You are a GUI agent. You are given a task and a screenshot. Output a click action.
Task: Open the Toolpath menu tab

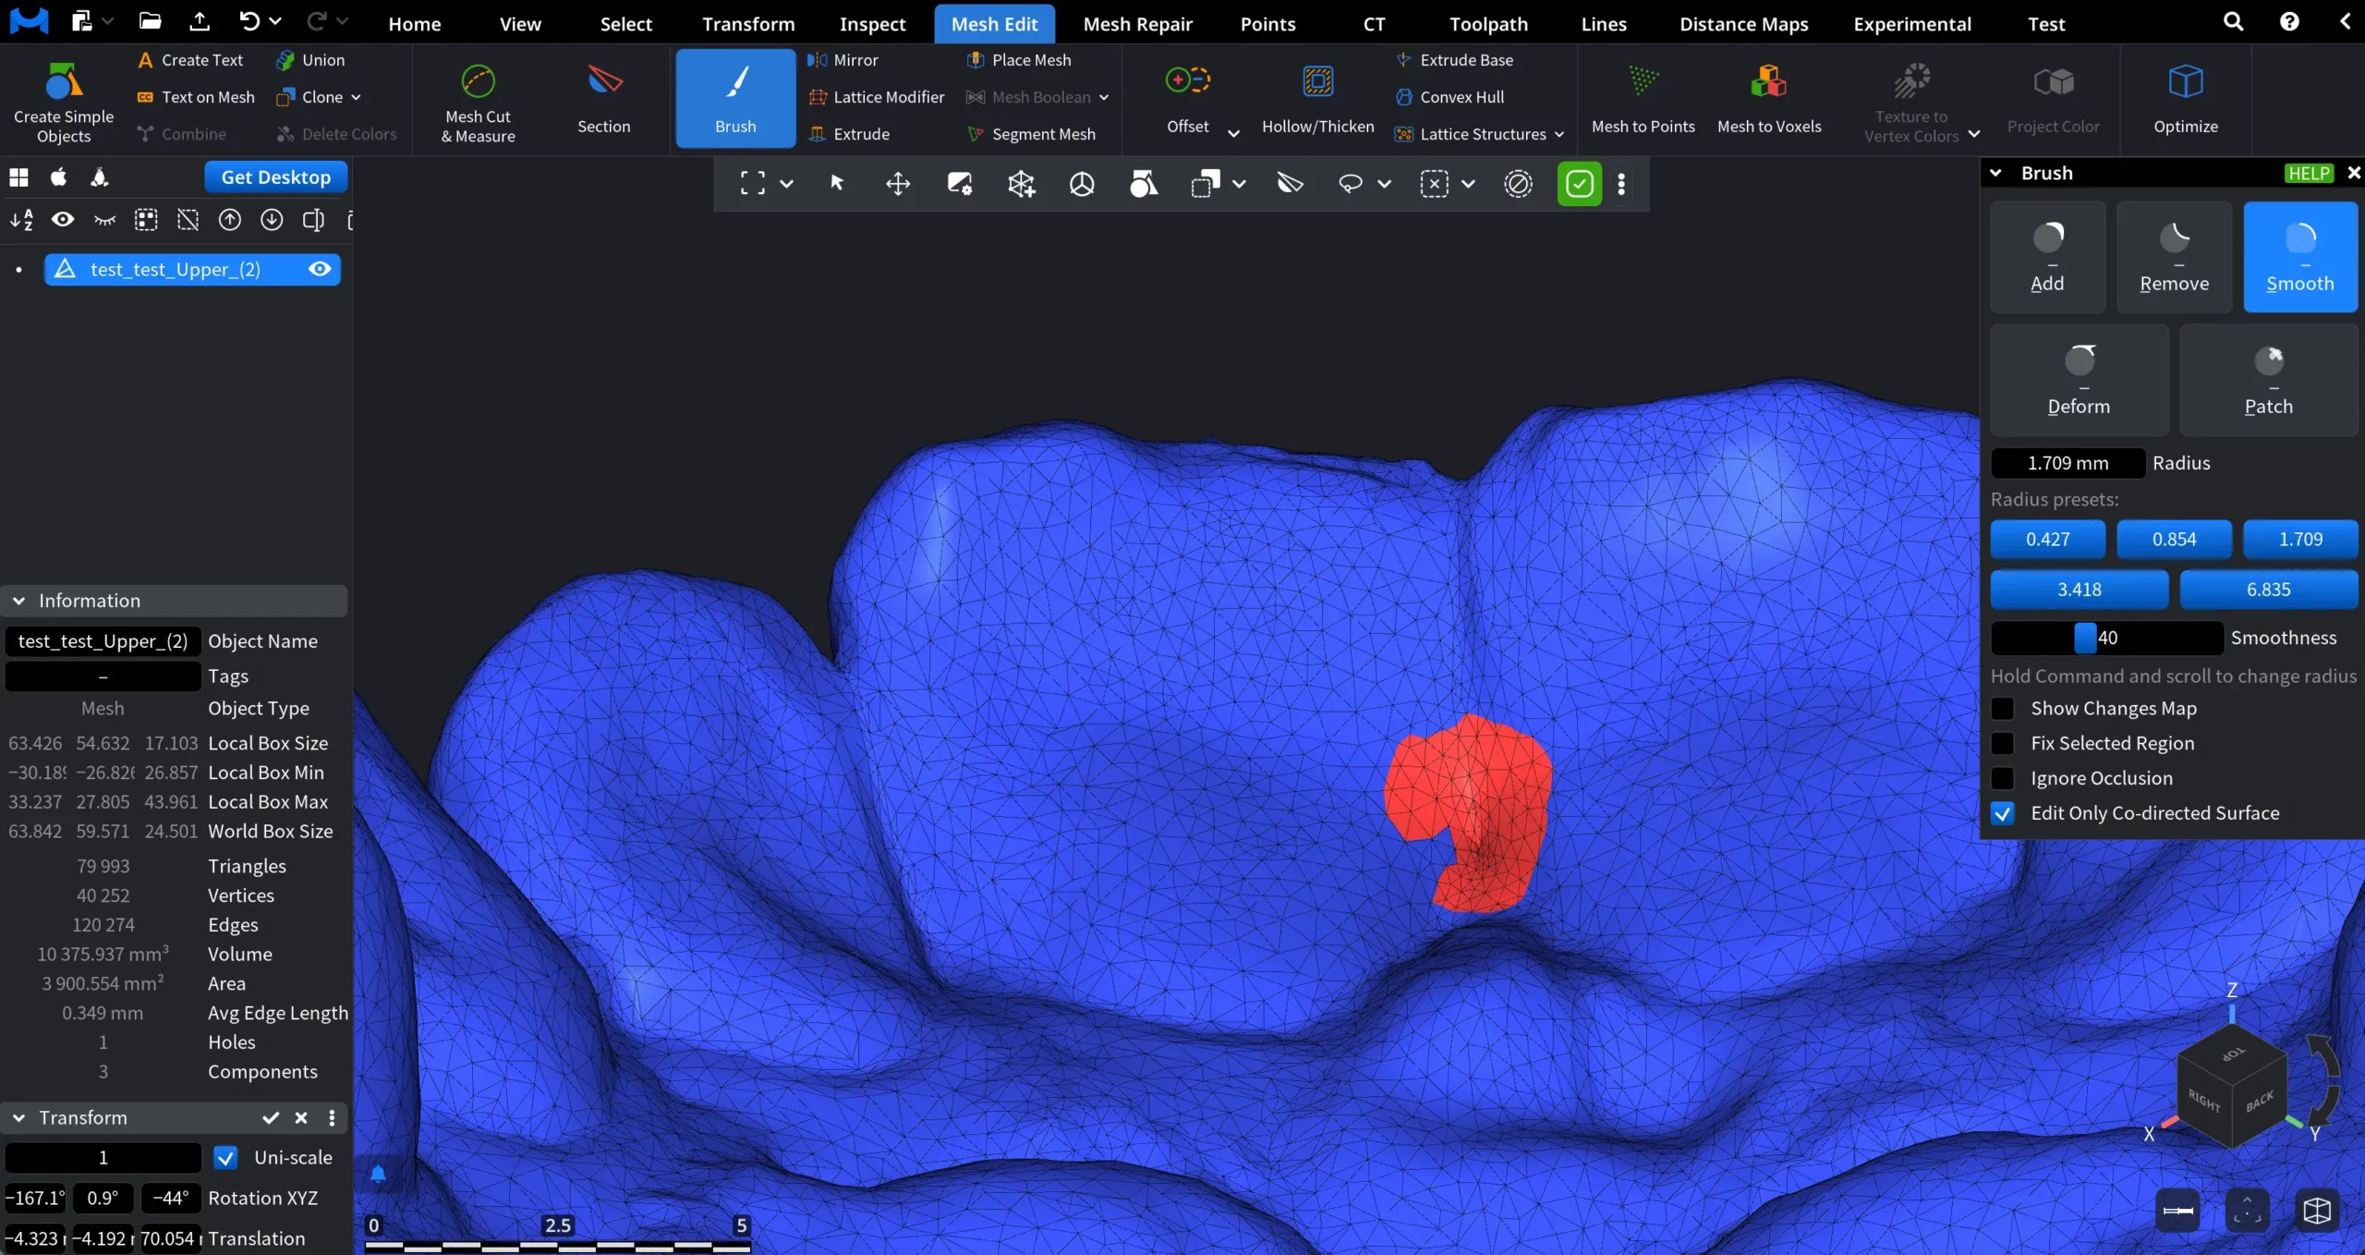pyautogui.click(x=1488, y=23)
